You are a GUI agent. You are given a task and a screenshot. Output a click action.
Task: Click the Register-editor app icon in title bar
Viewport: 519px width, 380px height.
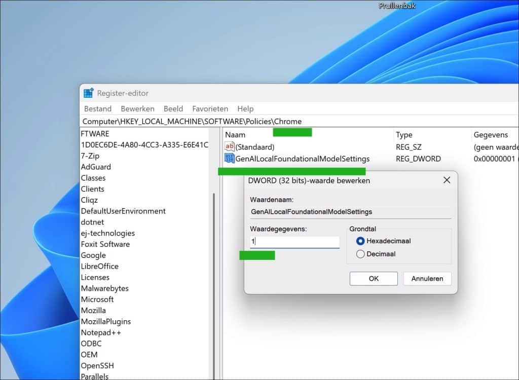tap(88, 93)
